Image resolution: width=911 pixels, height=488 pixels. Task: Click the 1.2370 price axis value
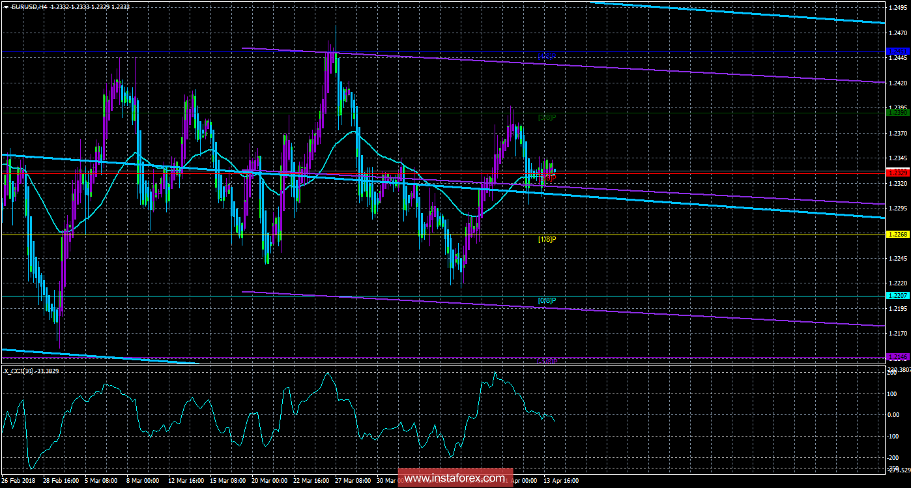(x=897, y=133)
